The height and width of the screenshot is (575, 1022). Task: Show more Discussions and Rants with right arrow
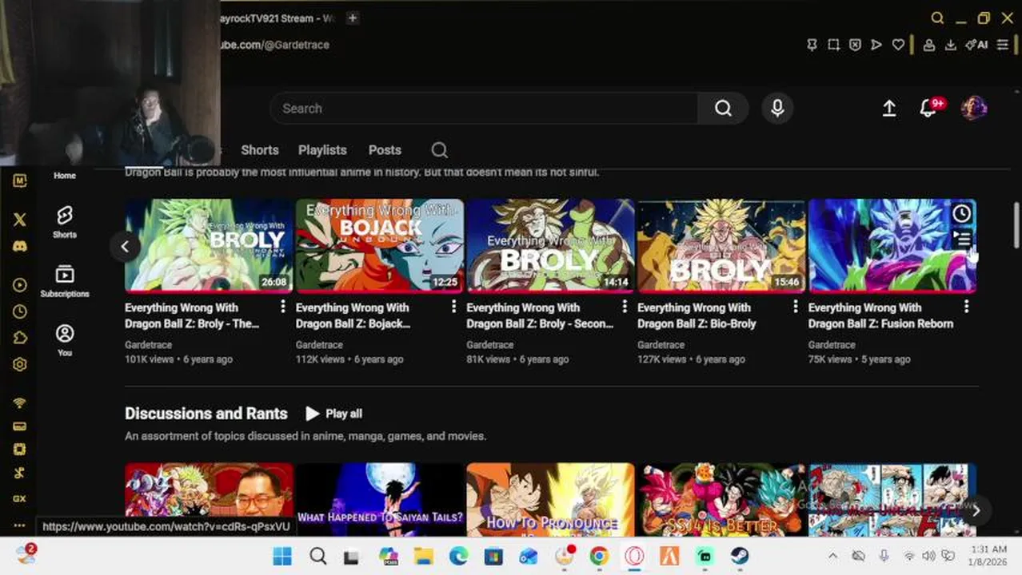[976, 510]
